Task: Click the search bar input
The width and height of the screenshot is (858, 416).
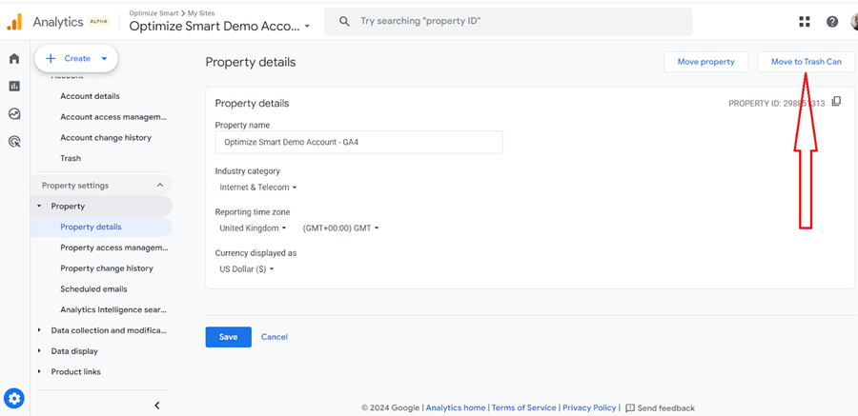Action: tap(508, 21)
